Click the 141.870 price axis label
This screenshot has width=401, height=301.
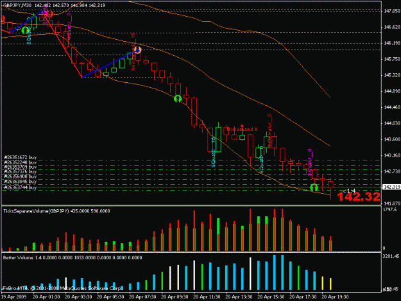coord(392,203)
